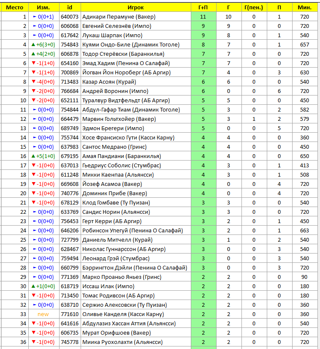Click minutes value 657
320x349 pixels.
pyautogui.click(x=304, y=44)
